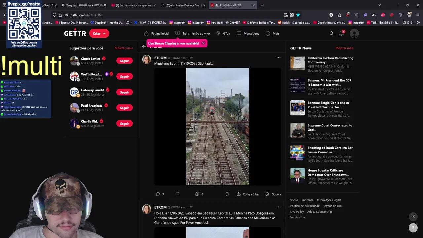
Task: Click the muted speaker extension icon
Action: pyautogui.click(x=356, y=15)
